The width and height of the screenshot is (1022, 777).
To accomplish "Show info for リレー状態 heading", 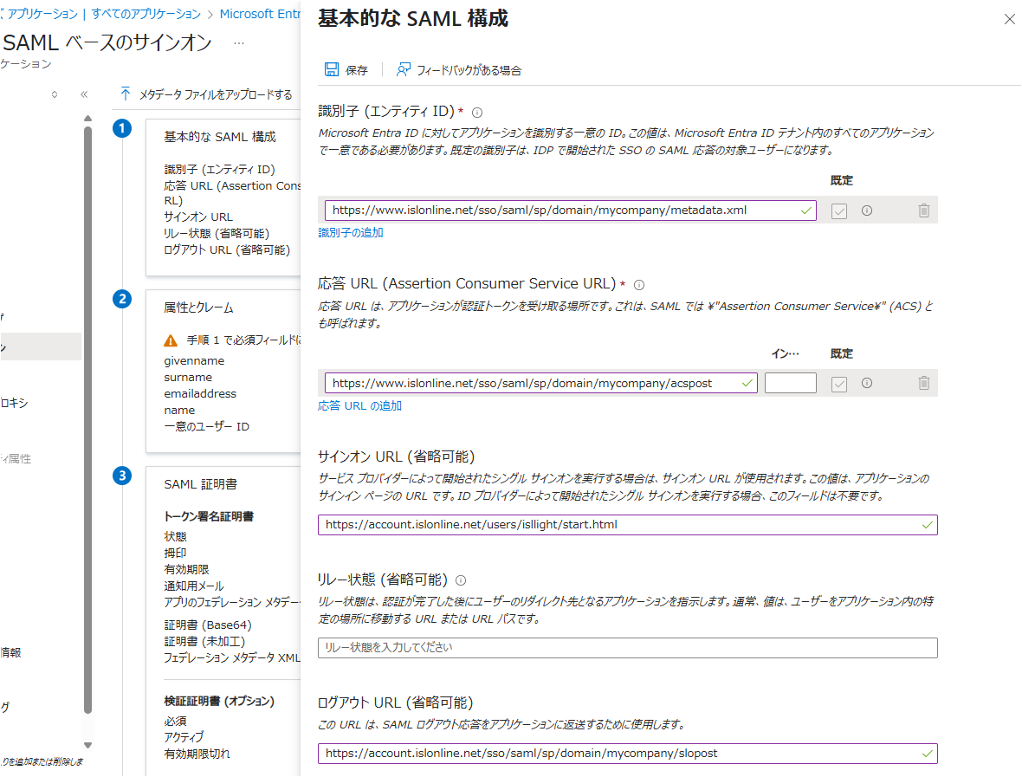I will (x=461, y=580).
